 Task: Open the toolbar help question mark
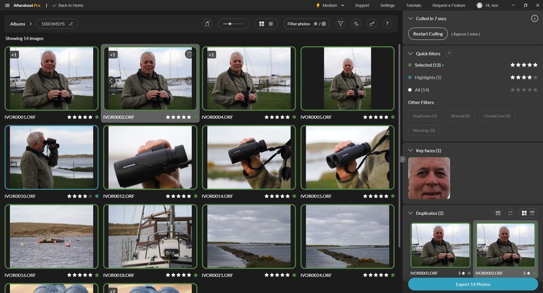click(387, 24)
